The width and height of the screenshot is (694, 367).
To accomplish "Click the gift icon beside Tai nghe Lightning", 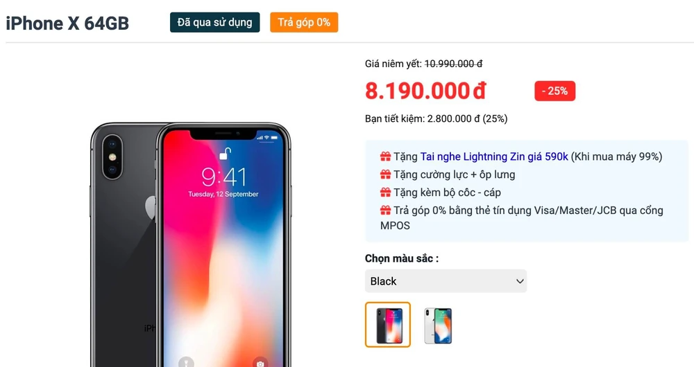I will (385, 156).
